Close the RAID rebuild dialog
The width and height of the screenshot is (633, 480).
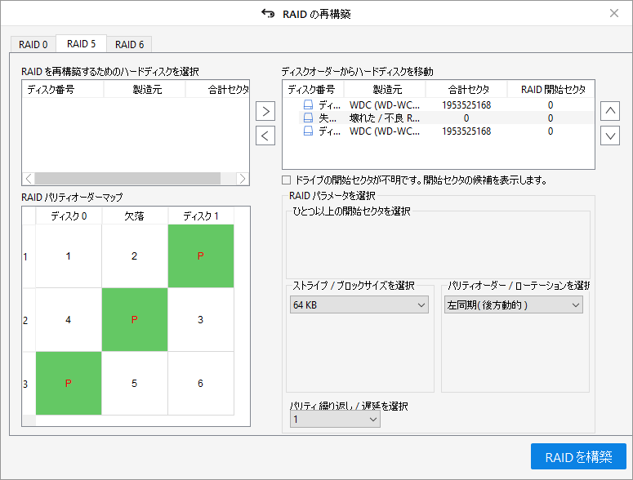[614, 13]
